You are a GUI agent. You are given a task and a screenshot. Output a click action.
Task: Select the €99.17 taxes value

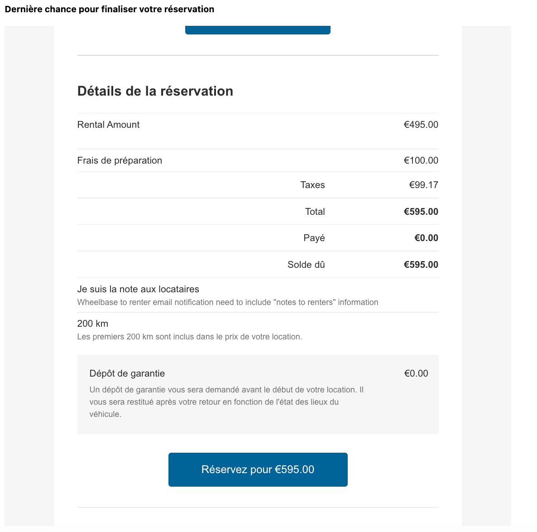(x=423, y=185)
